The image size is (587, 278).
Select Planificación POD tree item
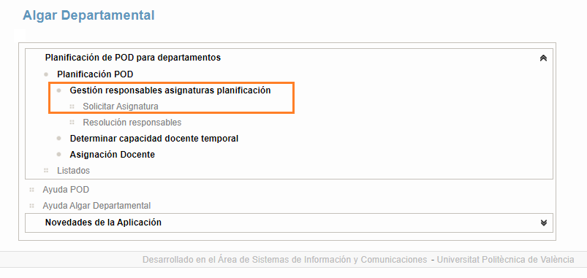point(95,74)
